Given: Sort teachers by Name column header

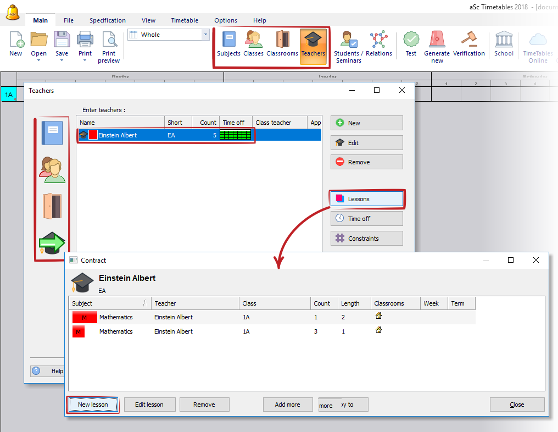Looking at the screenshot, I should pyautogui.click(x=120, y=123).
